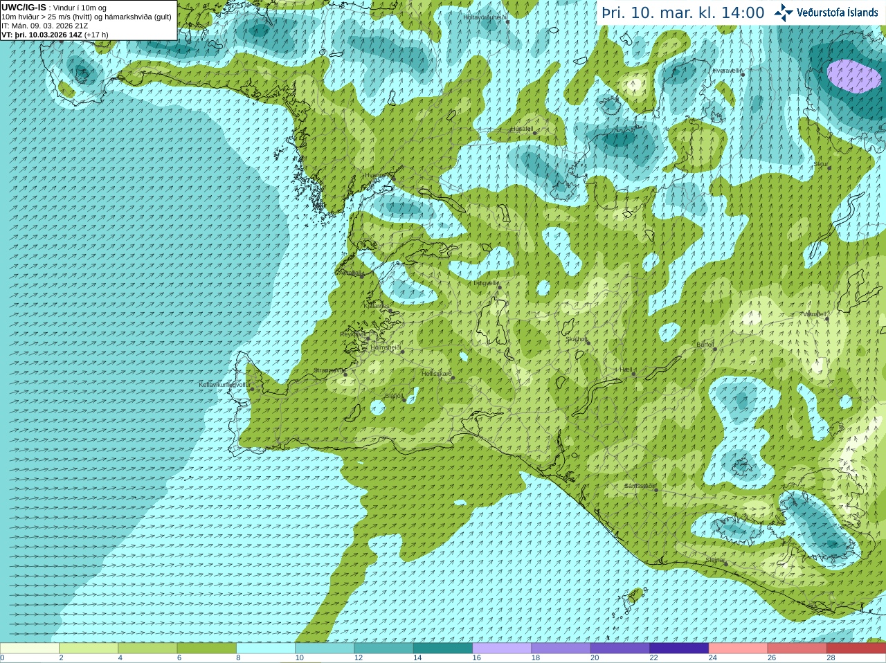
Task: Click the UWC/IG-IS model title
Action: [24, 8]
